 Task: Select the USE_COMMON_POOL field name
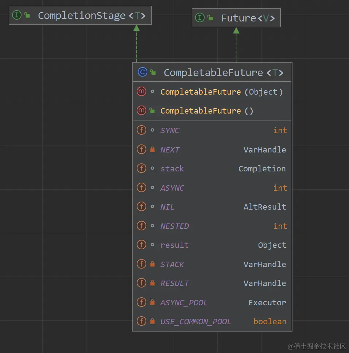point(195,322)
